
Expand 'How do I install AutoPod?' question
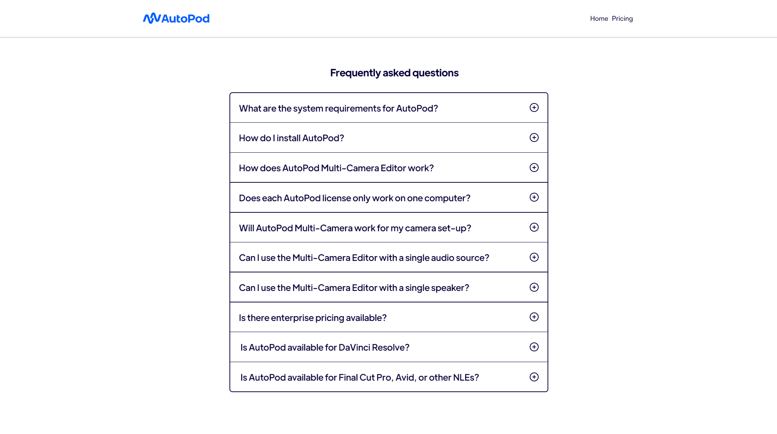[x=291, y=138]
